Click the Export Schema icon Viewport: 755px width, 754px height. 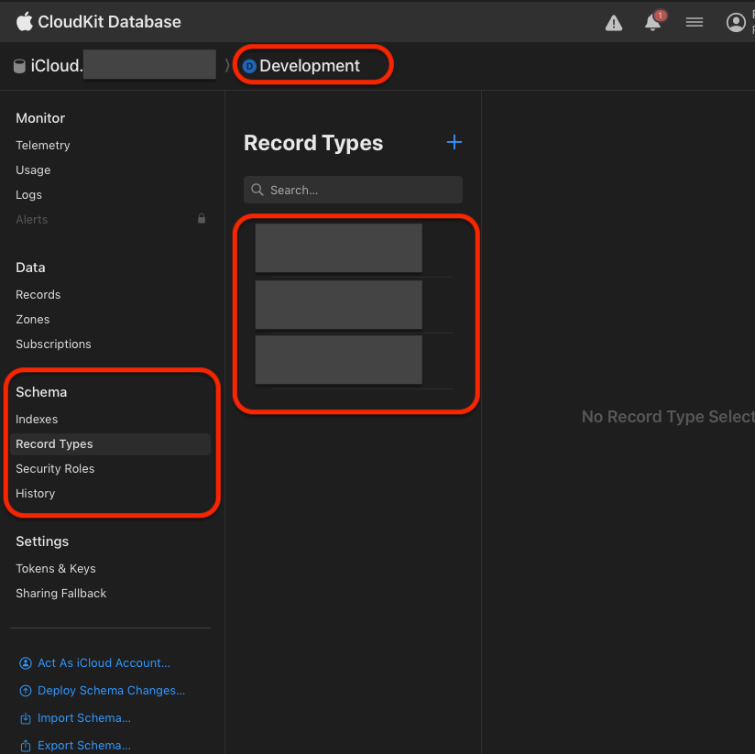click(x=26, y=746)
